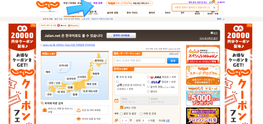263x124 pixels.
Task: Choose 여행 및 관광 purpose radio
Action: coord(141,114)
